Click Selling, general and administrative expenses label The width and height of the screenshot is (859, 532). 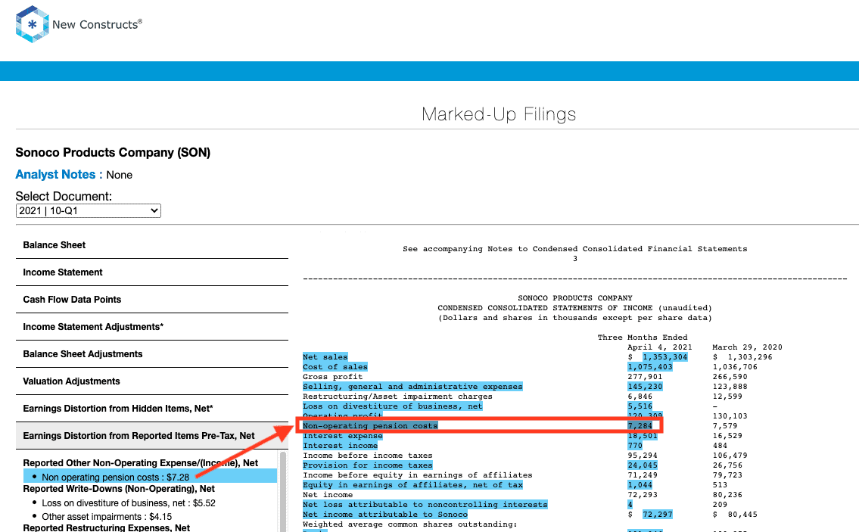click(x=412, y=387)
